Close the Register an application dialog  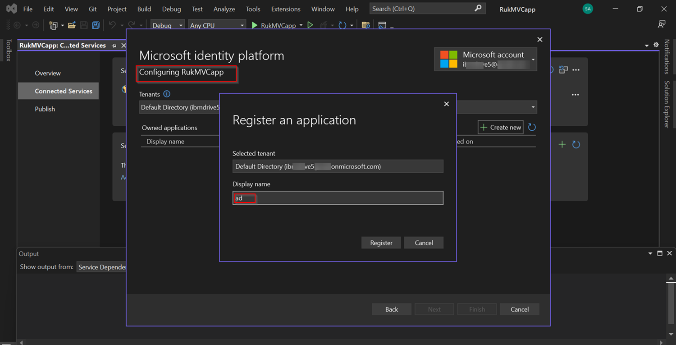click(x=447, y=104)
